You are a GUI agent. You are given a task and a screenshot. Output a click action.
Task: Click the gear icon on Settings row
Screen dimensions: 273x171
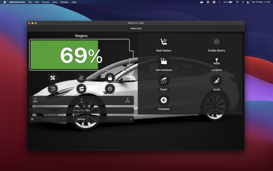(32, 119)
